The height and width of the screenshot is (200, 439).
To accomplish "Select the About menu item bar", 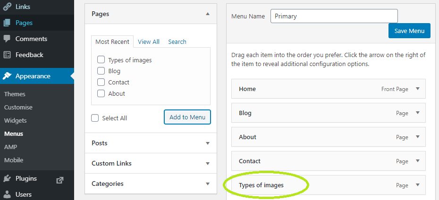I will point(329,137).
